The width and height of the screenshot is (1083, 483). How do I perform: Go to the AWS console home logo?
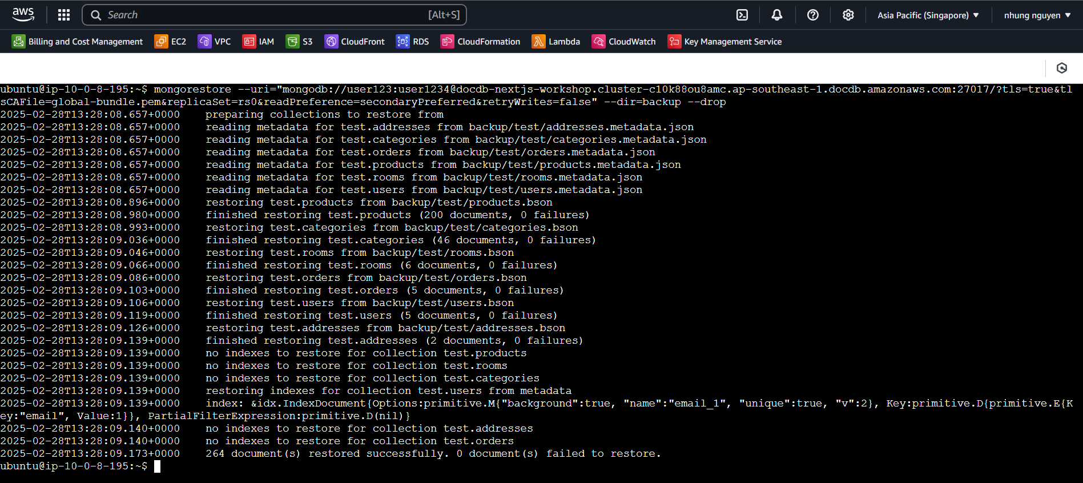point(23,15)
